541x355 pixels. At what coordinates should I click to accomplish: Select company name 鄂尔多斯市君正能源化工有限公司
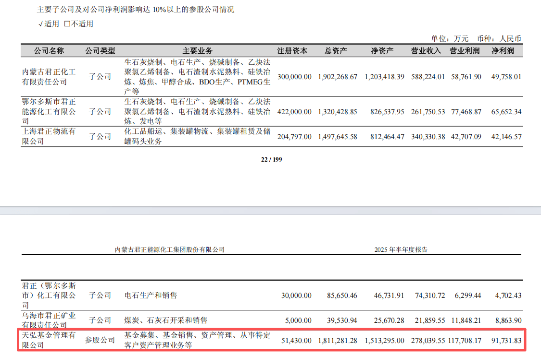click(49, 112)
